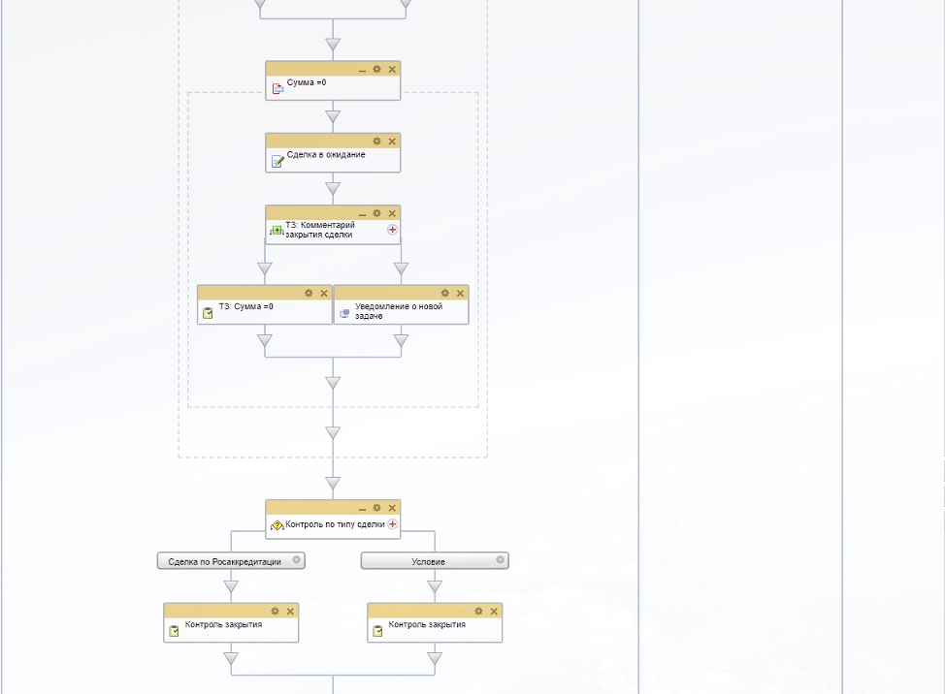Open settings of Сделка в ожидание block
945x694 pixels.
[377, 141]
